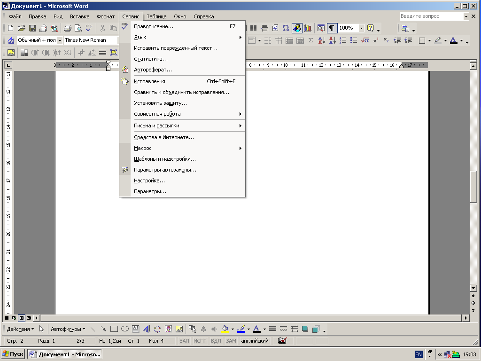Open the Вставка menu
The image size is (481, 361).
[x=79, y=16]
